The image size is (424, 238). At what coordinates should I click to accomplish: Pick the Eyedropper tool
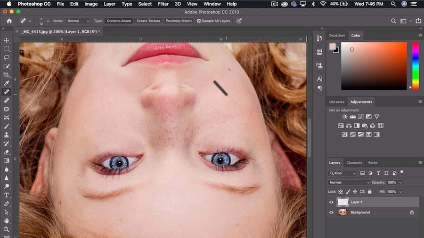[x=7, y=83]
